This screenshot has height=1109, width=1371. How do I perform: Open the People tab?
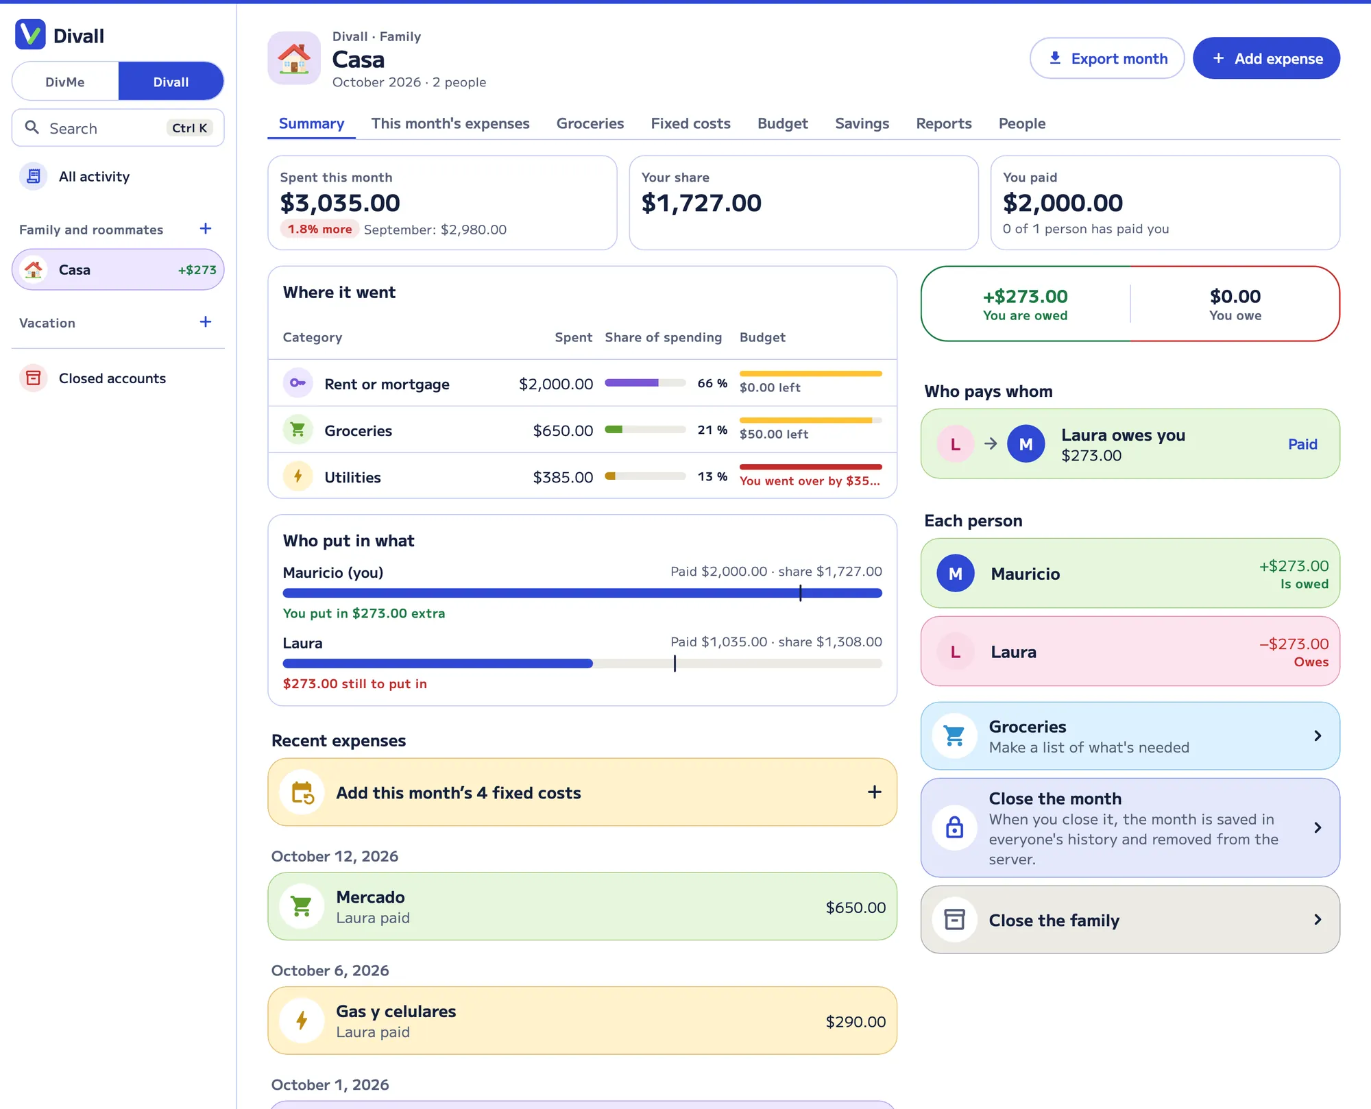1021,123
